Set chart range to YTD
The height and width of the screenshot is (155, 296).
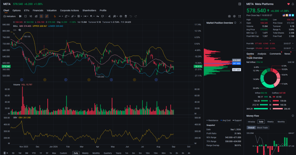coord(33,153)
